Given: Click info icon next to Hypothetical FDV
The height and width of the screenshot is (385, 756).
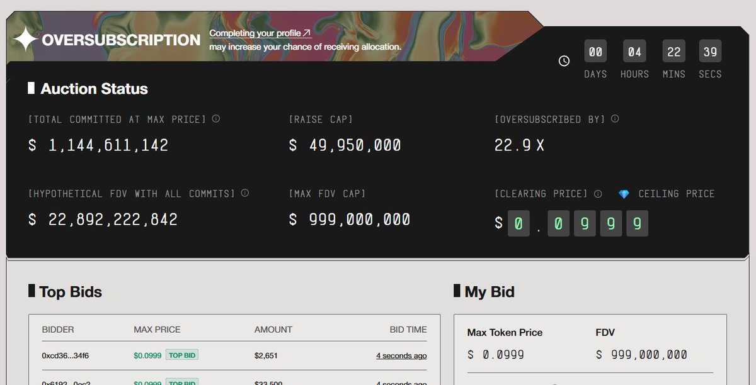Looking at the screenshot, I should pos(245,192).
